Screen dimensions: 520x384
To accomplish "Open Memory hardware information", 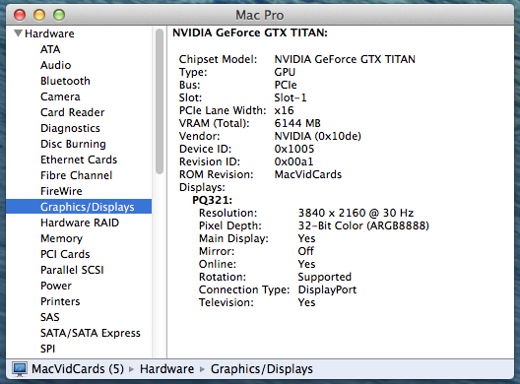I will click(x=61, y=238).
